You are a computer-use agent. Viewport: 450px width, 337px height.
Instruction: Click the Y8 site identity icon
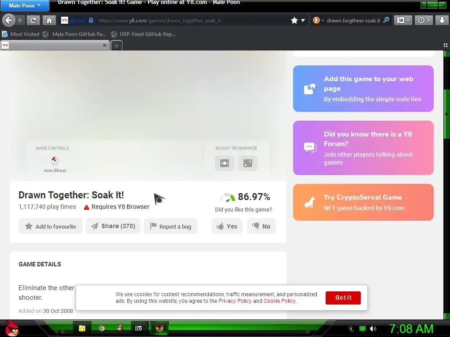64,20
